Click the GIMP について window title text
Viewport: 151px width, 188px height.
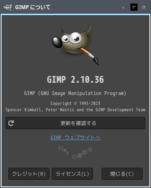32,7
